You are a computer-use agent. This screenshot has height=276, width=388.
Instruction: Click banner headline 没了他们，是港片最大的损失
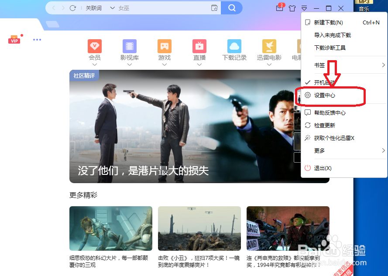tap(143, 170)
